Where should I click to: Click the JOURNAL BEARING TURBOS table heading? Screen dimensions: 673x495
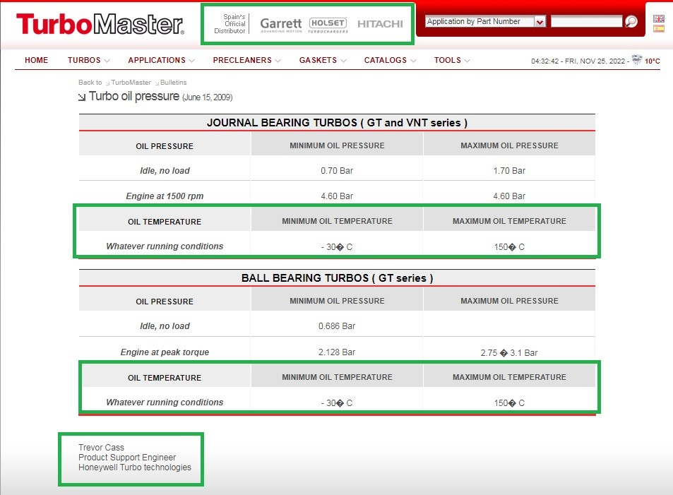[x=337, y=123]
